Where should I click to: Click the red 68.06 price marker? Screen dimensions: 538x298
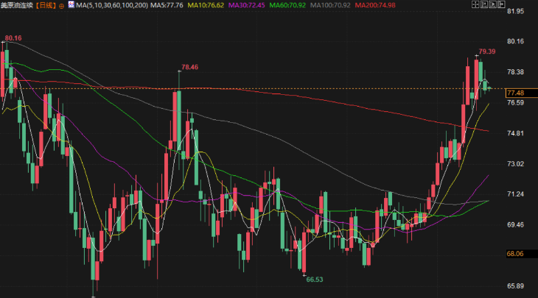[x=515, y=254]
